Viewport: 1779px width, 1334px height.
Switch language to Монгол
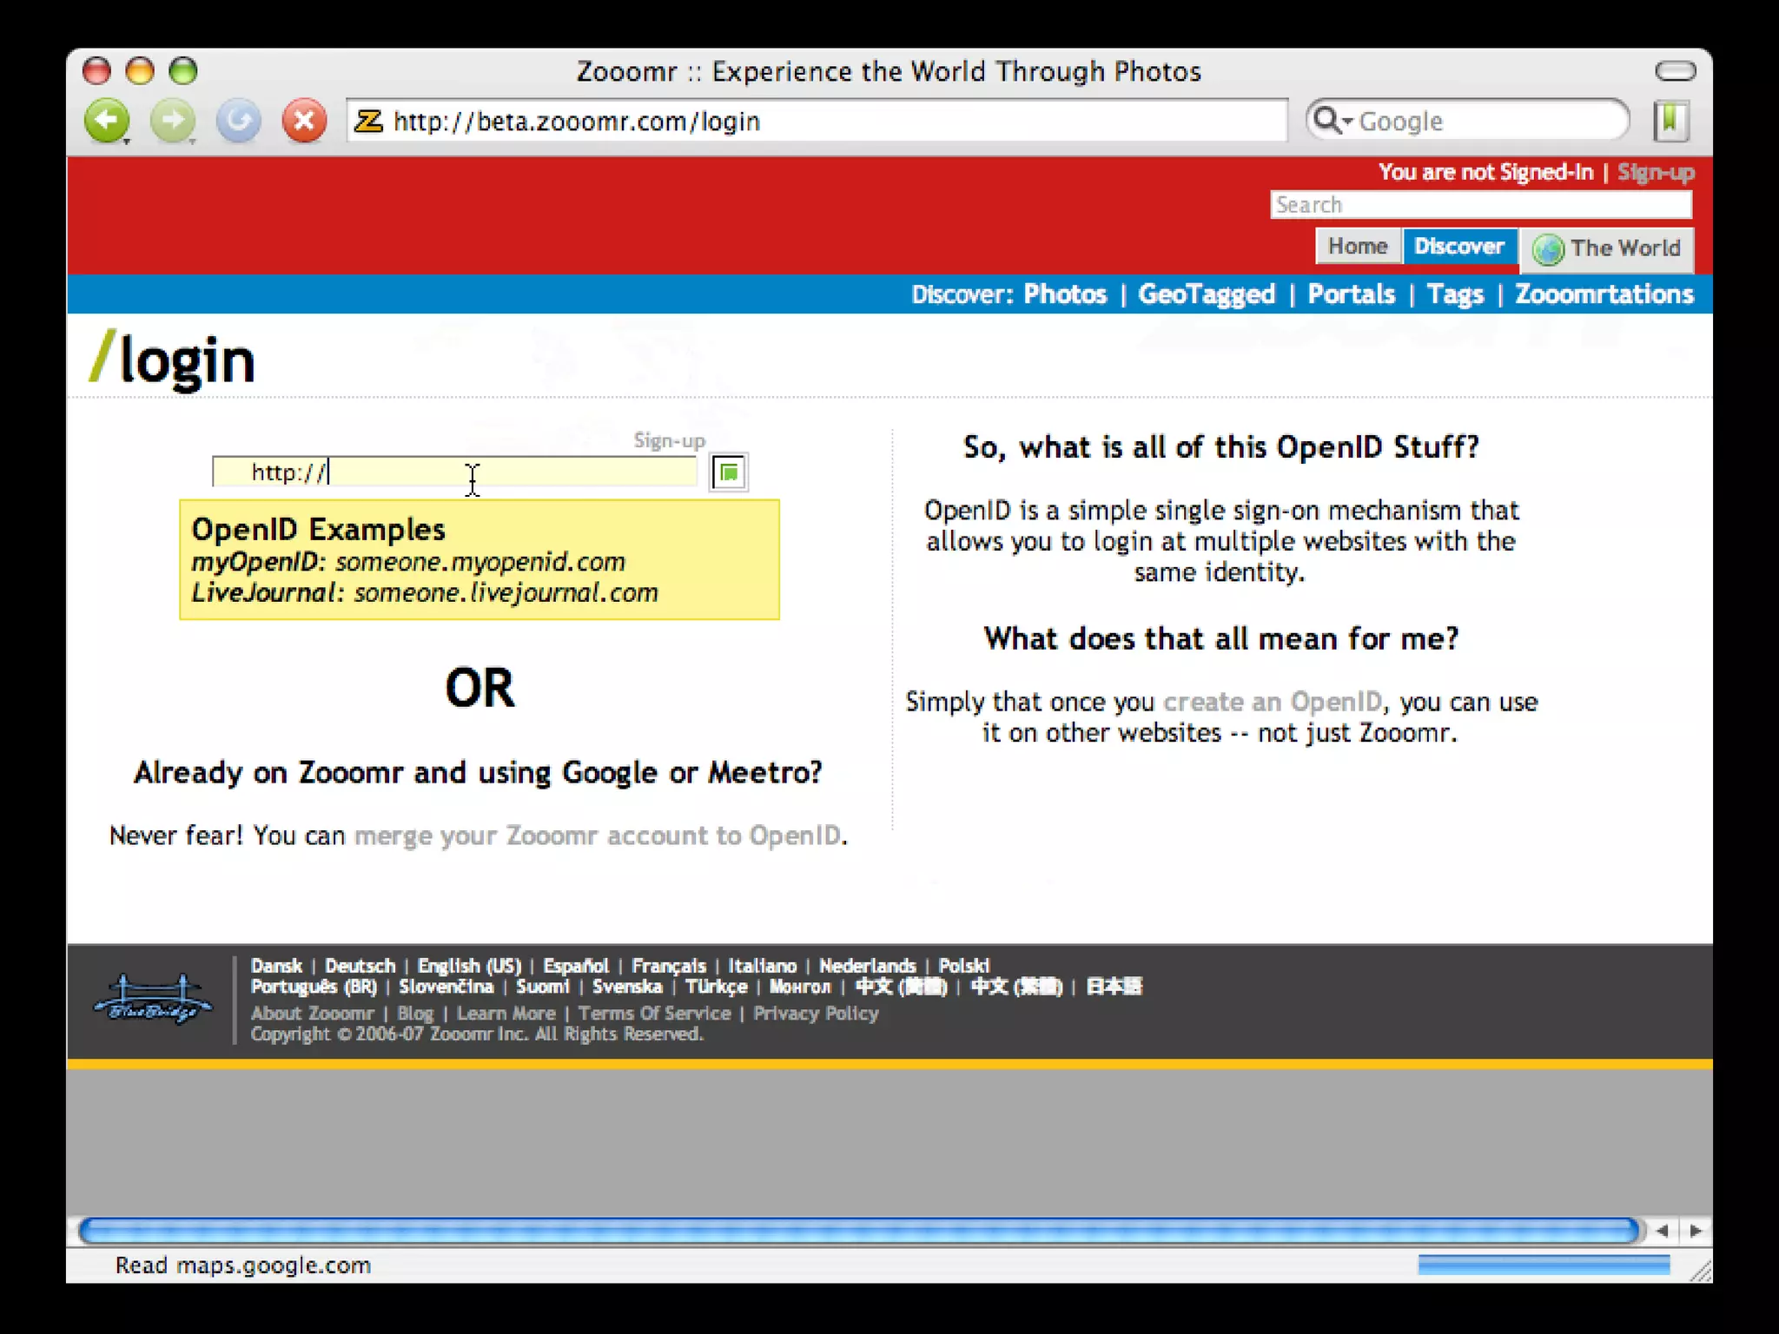[x=800, y=987]
